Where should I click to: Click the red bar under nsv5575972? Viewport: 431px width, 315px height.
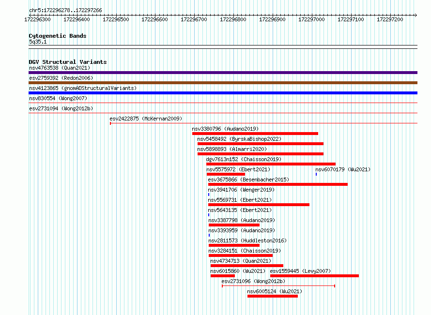point(226,174)
